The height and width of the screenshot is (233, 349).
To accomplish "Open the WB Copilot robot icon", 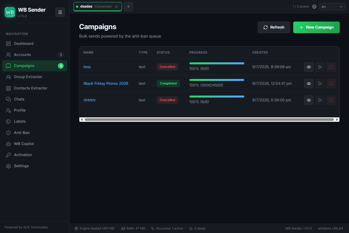I will 8,144.
